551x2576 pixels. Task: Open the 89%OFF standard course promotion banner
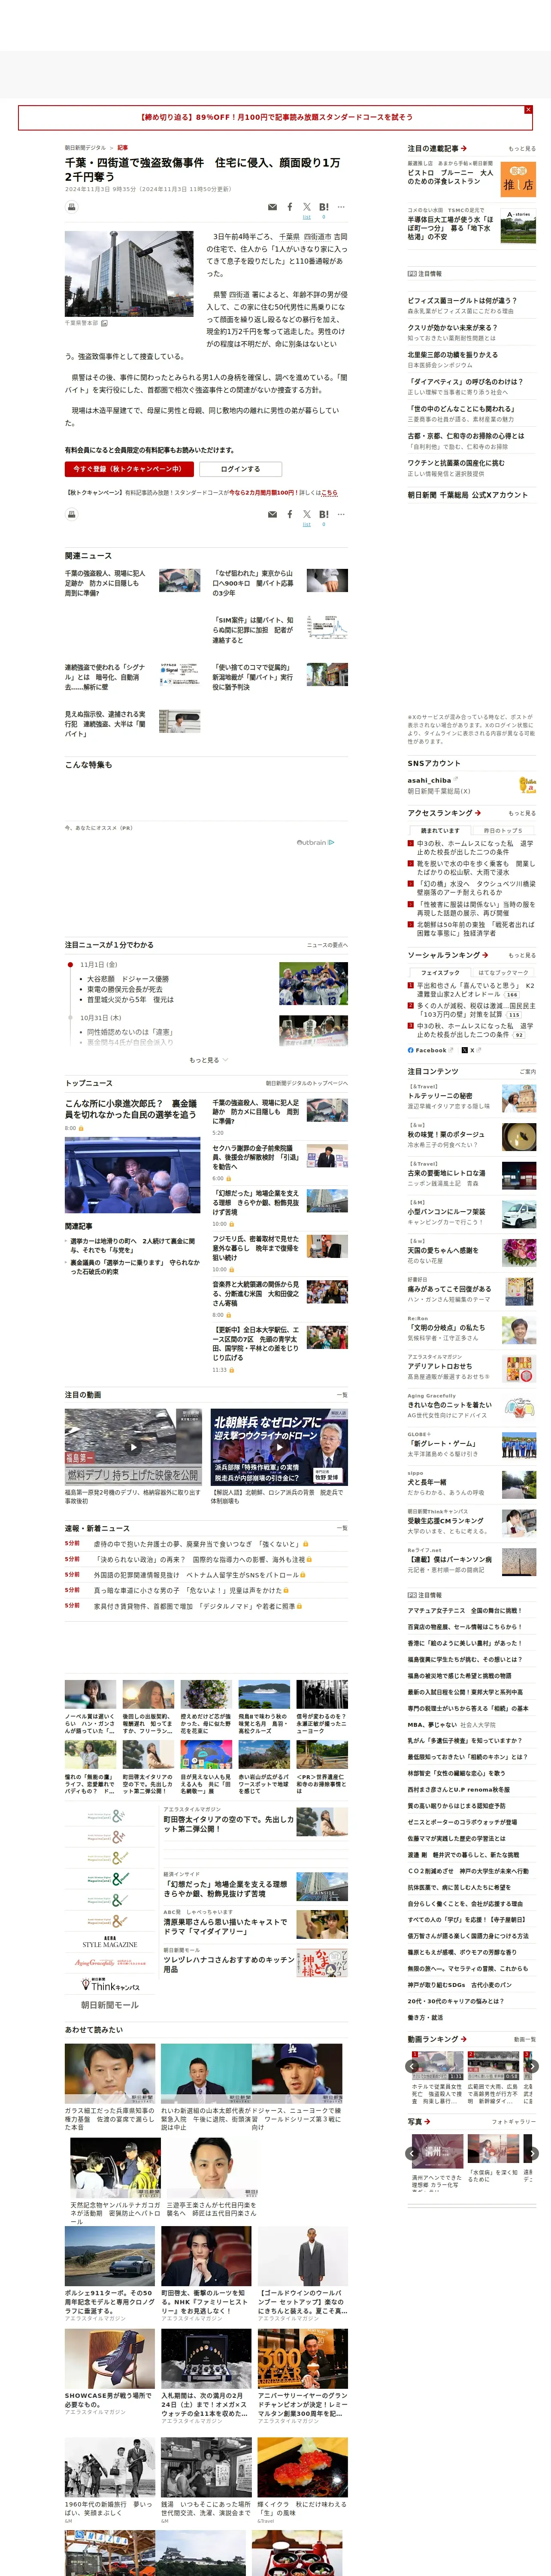pos(275,117)
